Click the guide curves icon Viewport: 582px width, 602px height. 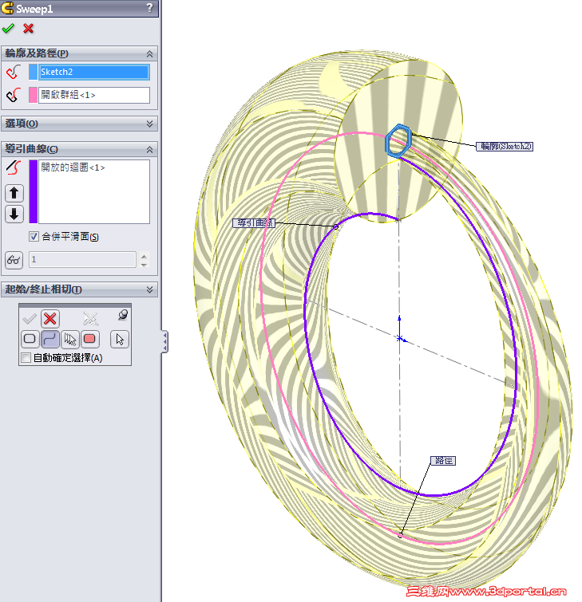pos(14,167)
